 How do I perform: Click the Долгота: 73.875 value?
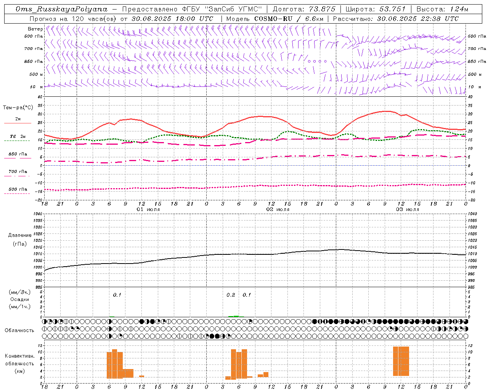304,9
